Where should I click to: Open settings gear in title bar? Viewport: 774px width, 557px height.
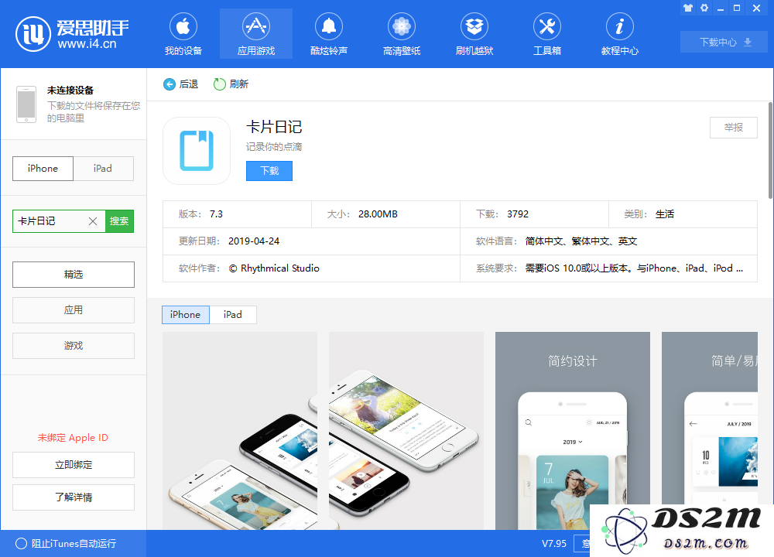(x=704, y=8)
